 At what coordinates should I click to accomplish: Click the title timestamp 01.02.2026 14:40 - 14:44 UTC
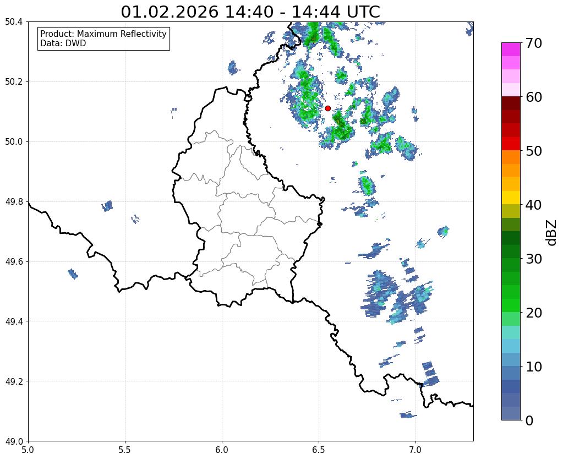[250, 12]
